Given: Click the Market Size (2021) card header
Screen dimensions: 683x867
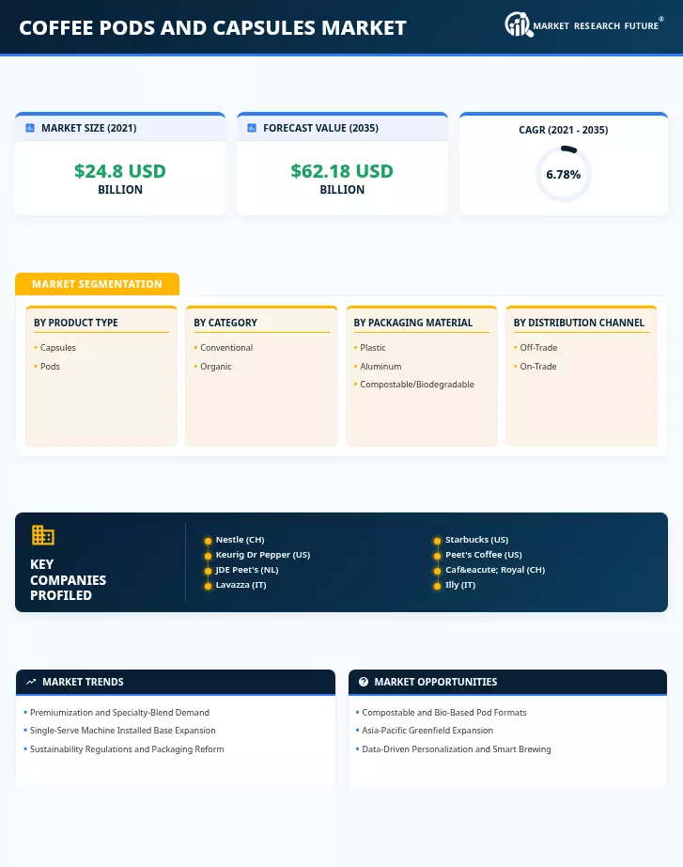Looking at the screenshot, I should [x=120, y=128].
